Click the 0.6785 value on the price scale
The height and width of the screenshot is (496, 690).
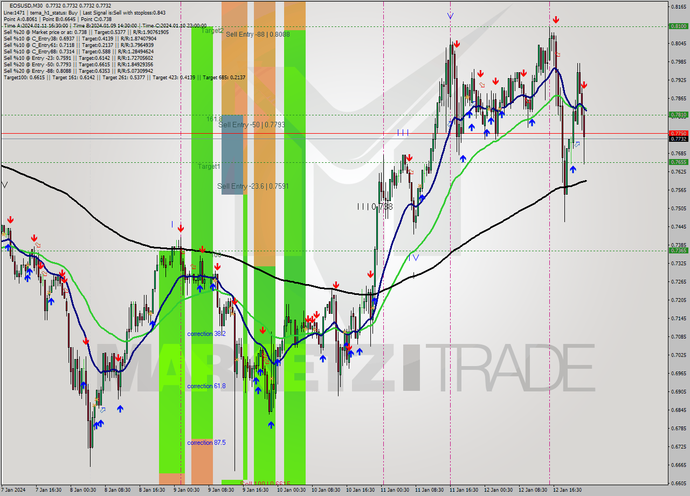678,428
